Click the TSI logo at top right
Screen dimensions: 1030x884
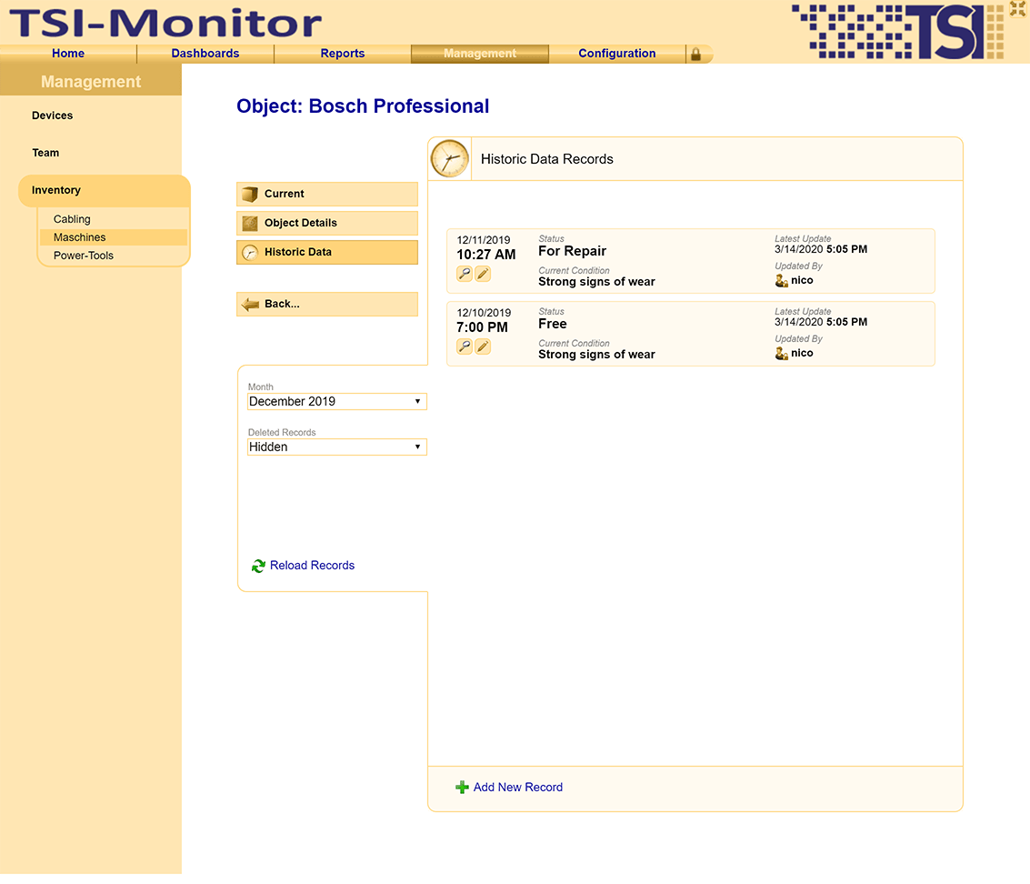[x=897, y=32]
